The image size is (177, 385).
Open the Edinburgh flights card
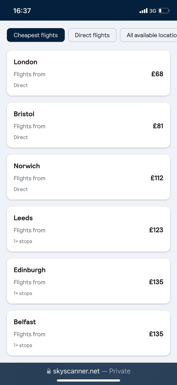click(x=88, y=281)
